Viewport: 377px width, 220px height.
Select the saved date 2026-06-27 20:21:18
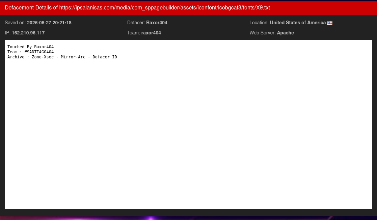click(x=49, y=23)
